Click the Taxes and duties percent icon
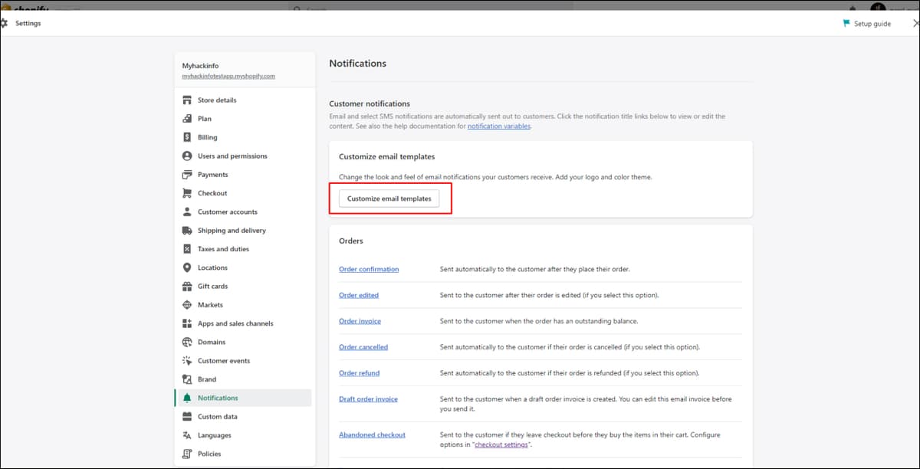The width and height of the screenshot is (920, 469). pyautogui.click(x=186, y=249)
